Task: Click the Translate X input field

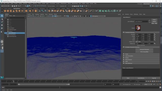Action: click(138, 34)
